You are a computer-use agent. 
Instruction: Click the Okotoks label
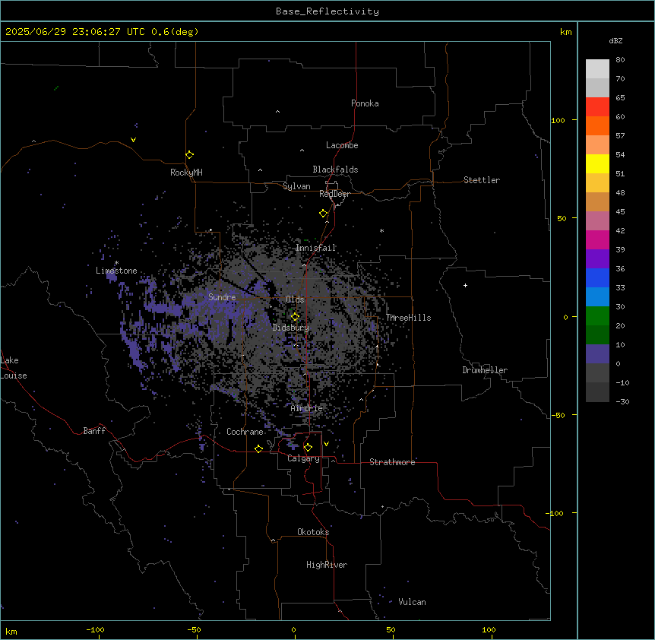click(x=313, y=532)
